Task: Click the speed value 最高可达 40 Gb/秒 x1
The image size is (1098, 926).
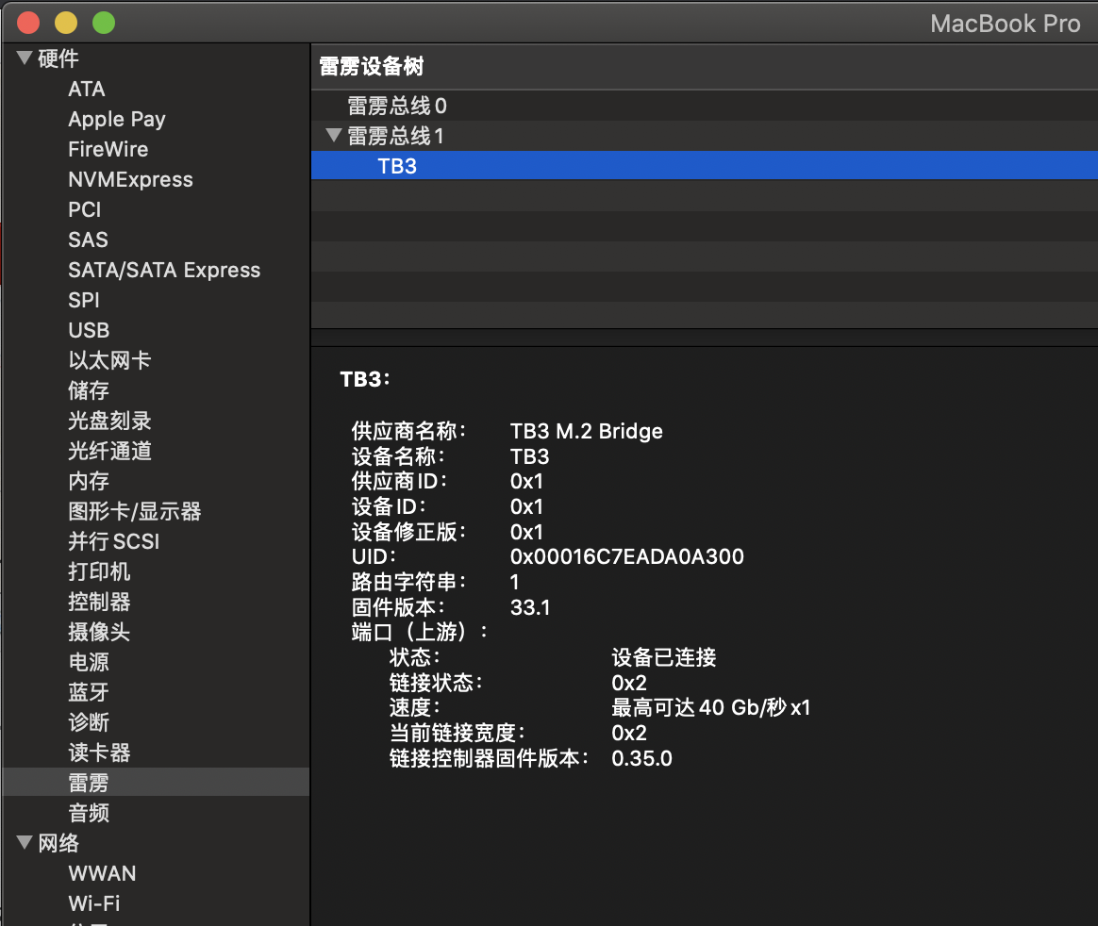Action: pyautogui.click(x=710, y=707)
